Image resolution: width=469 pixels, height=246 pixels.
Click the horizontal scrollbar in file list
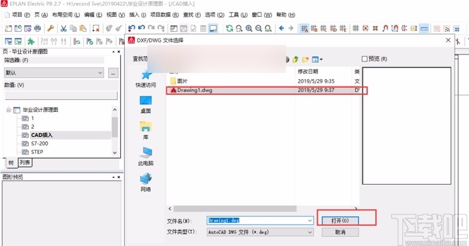pyautogui.click(x=235, y=208)
